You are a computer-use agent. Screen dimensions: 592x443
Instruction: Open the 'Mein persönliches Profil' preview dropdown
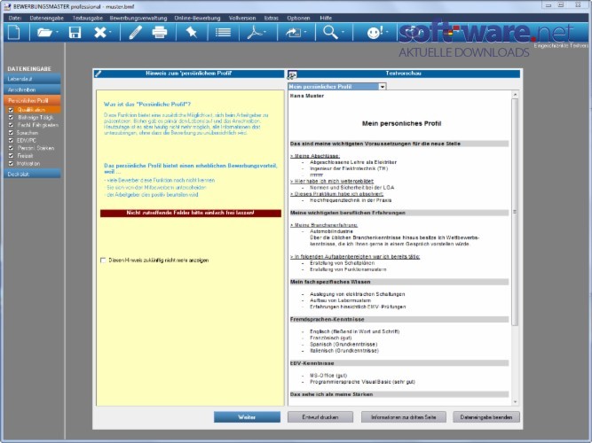(382, 87)
